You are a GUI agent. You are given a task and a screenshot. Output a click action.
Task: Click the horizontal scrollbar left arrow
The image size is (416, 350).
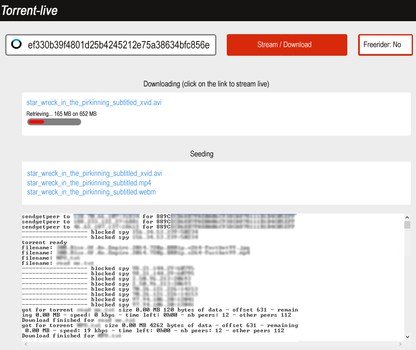(x=26, y=344)
